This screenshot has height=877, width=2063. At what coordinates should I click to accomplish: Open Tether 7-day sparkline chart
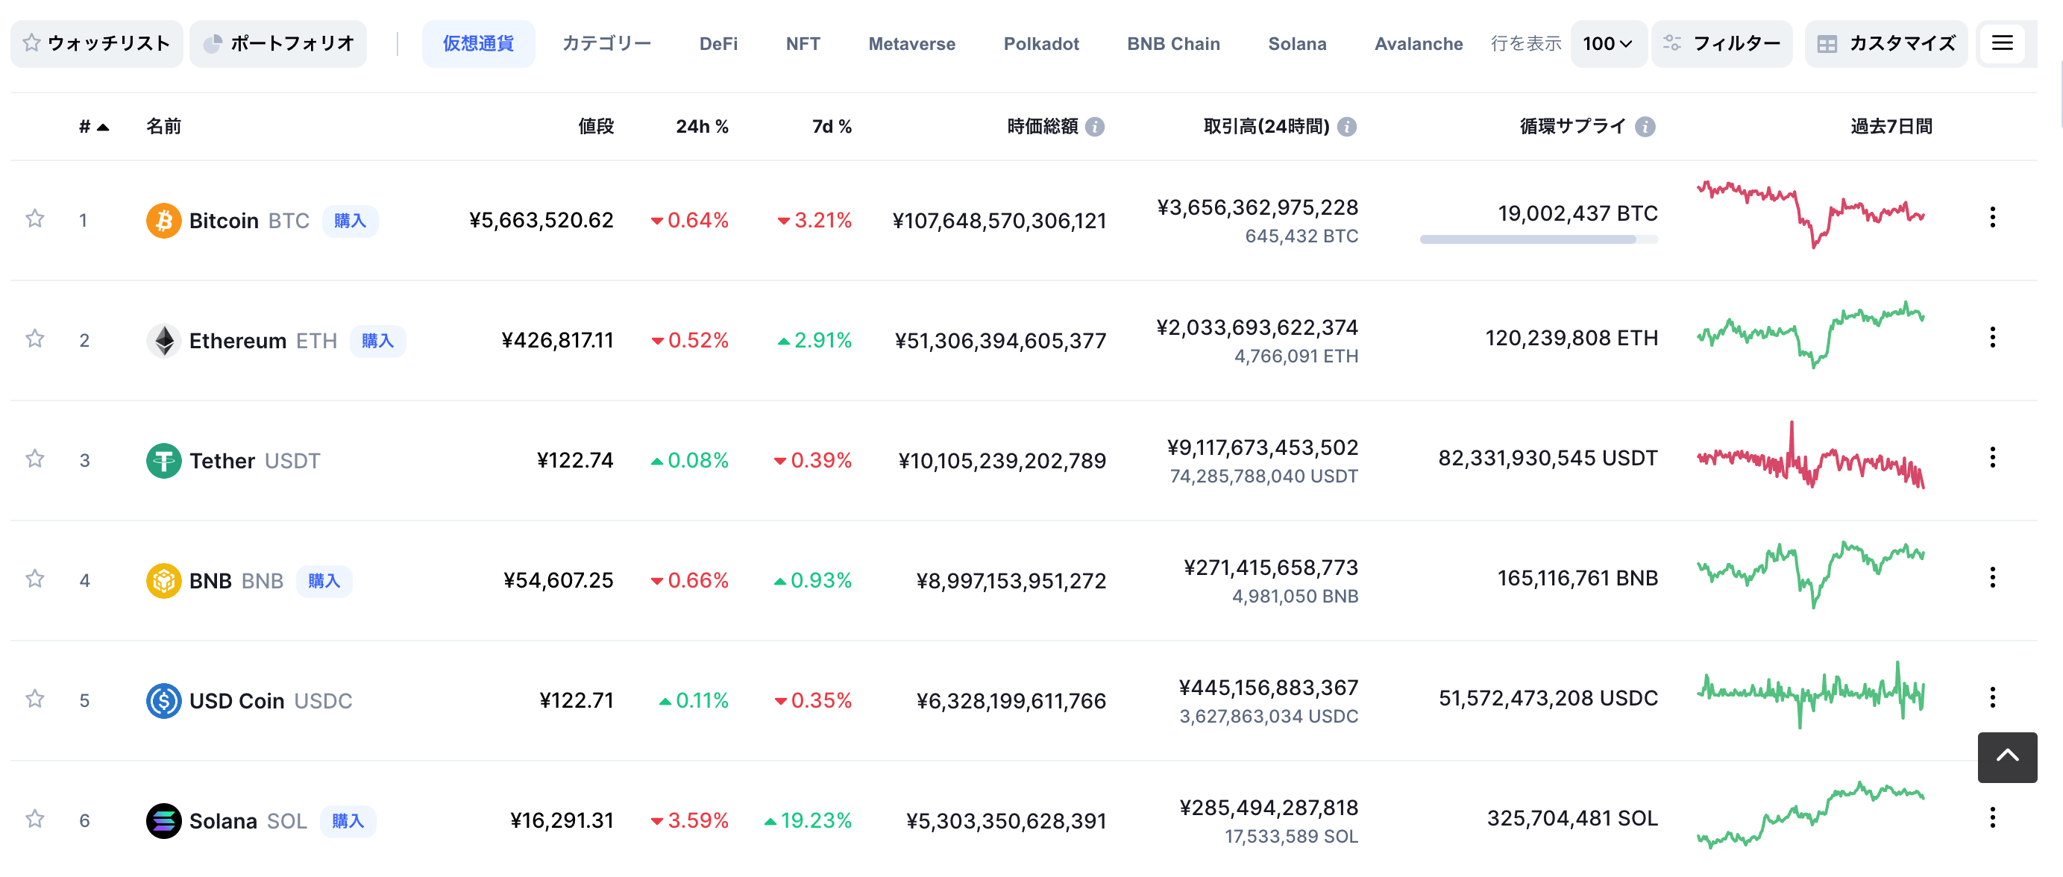1810,455
